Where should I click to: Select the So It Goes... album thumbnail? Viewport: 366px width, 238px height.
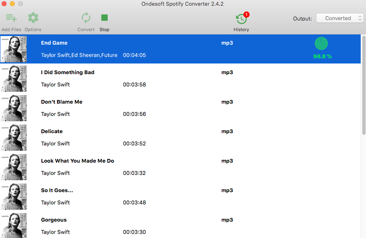[14, 197]
